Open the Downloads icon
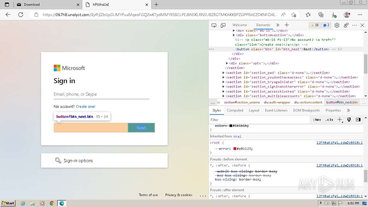Viewport: 368px width, 207px height. click(x=334, y=15)
